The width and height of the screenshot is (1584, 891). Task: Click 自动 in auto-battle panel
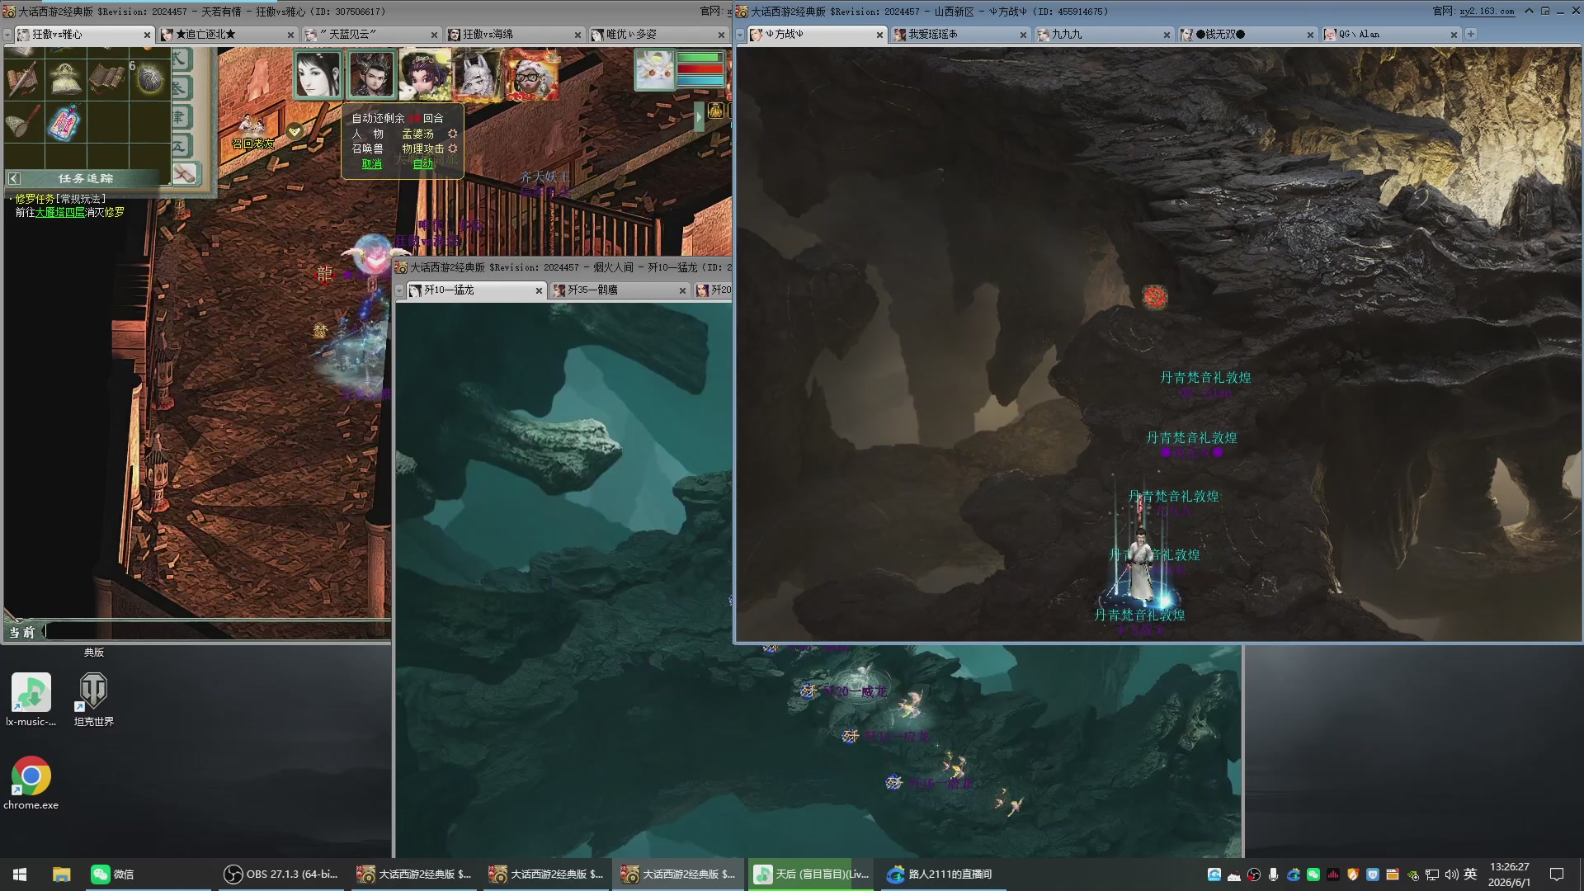tap(422, 164)
